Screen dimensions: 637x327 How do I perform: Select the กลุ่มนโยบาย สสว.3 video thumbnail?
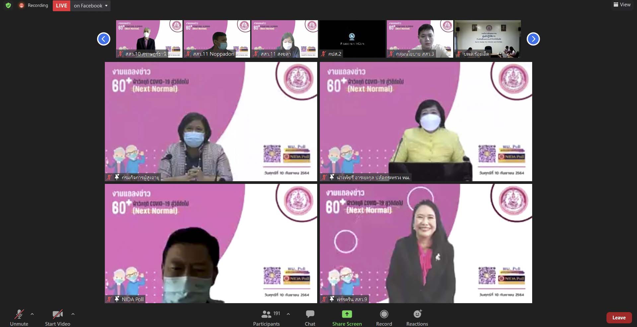420,39
